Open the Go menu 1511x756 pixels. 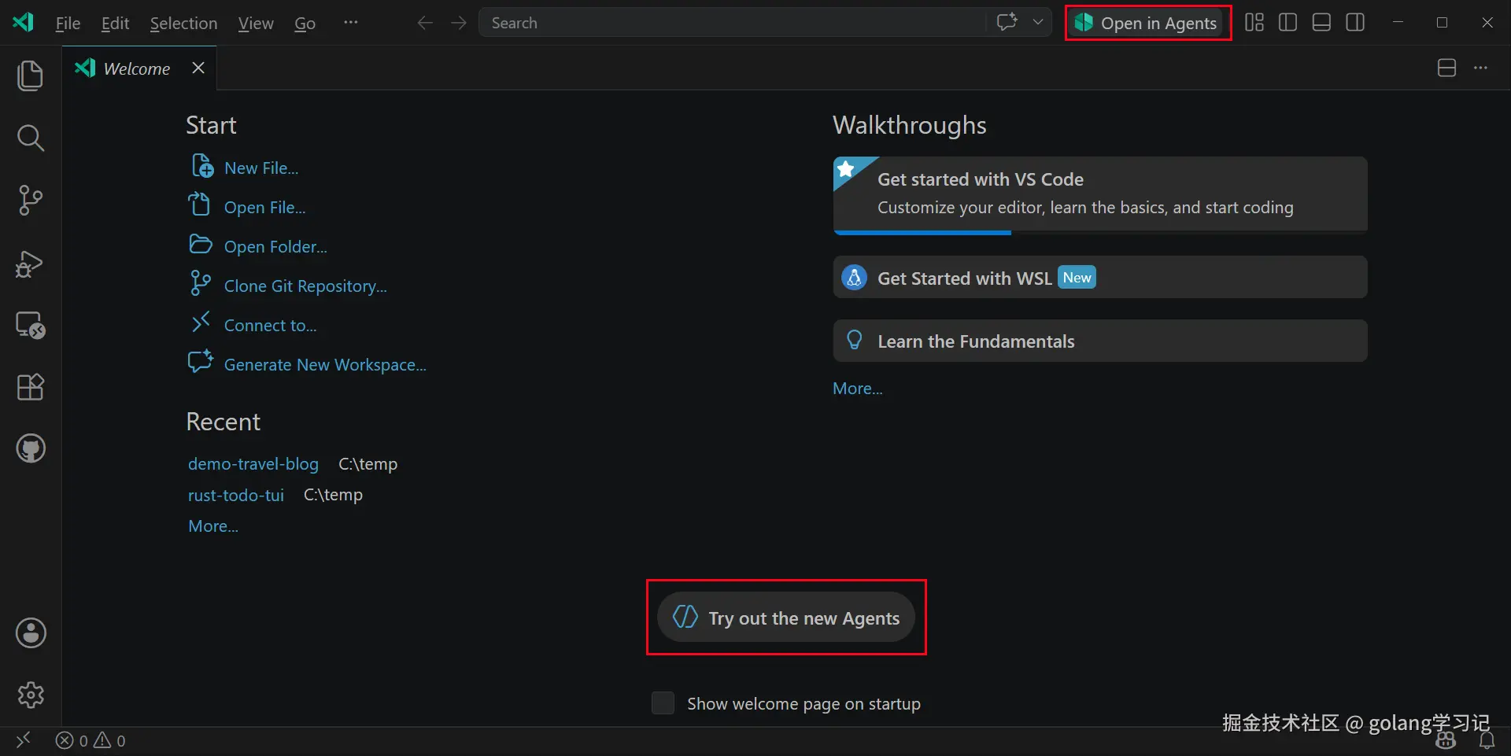point(305,24)
